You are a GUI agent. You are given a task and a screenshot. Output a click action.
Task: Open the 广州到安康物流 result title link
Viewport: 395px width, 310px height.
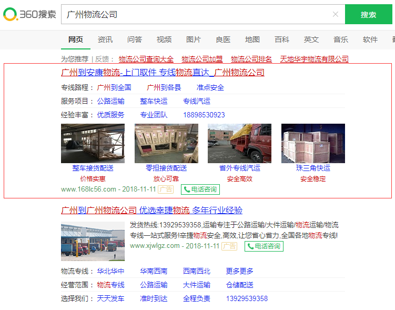[163, 73]
